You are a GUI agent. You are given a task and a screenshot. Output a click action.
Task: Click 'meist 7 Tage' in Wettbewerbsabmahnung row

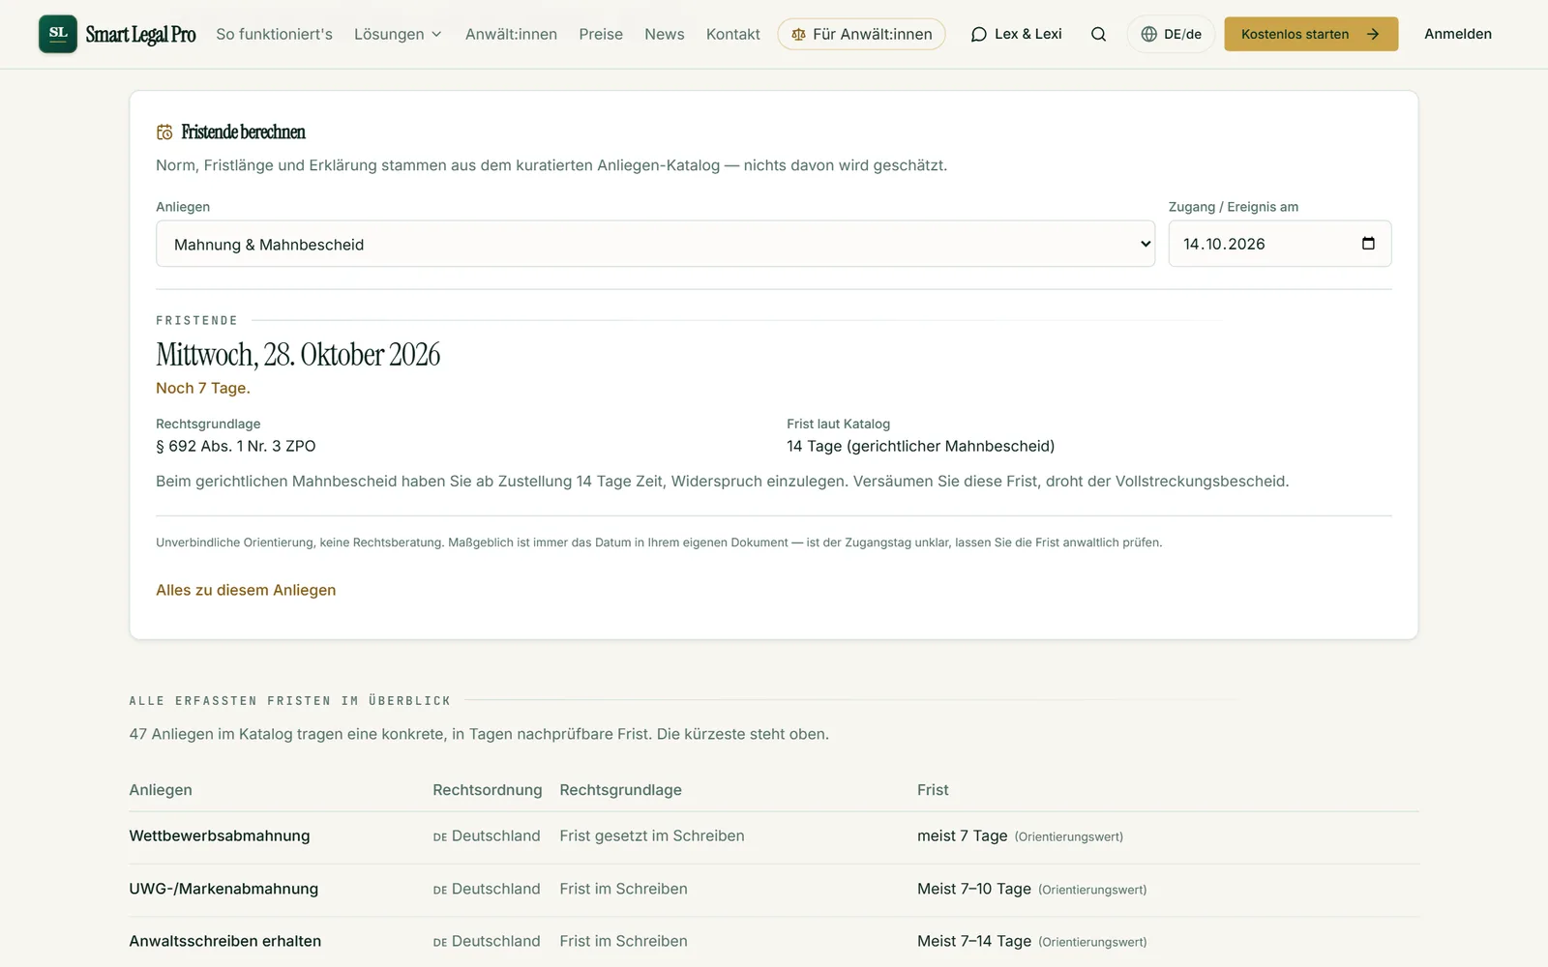[x=963, y=836]
